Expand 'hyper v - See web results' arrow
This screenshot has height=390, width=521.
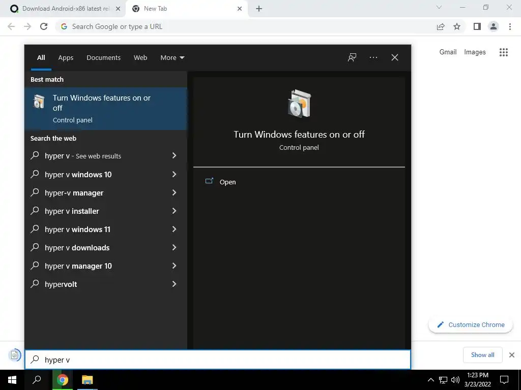pos(174,155)
